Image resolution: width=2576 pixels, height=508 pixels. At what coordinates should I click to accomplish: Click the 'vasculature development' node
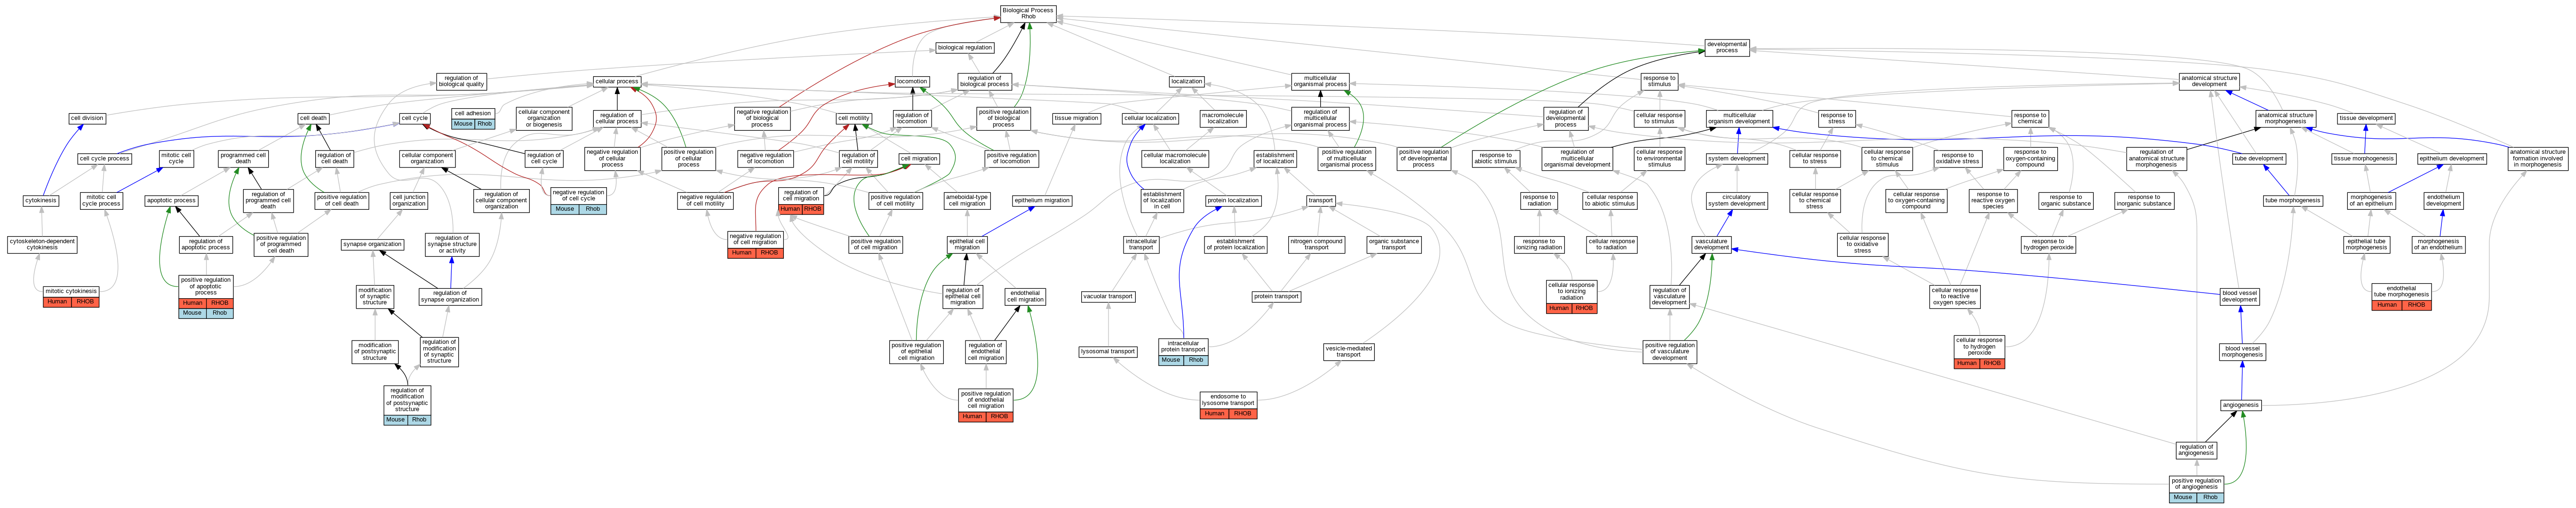(x=1712, y=244)
